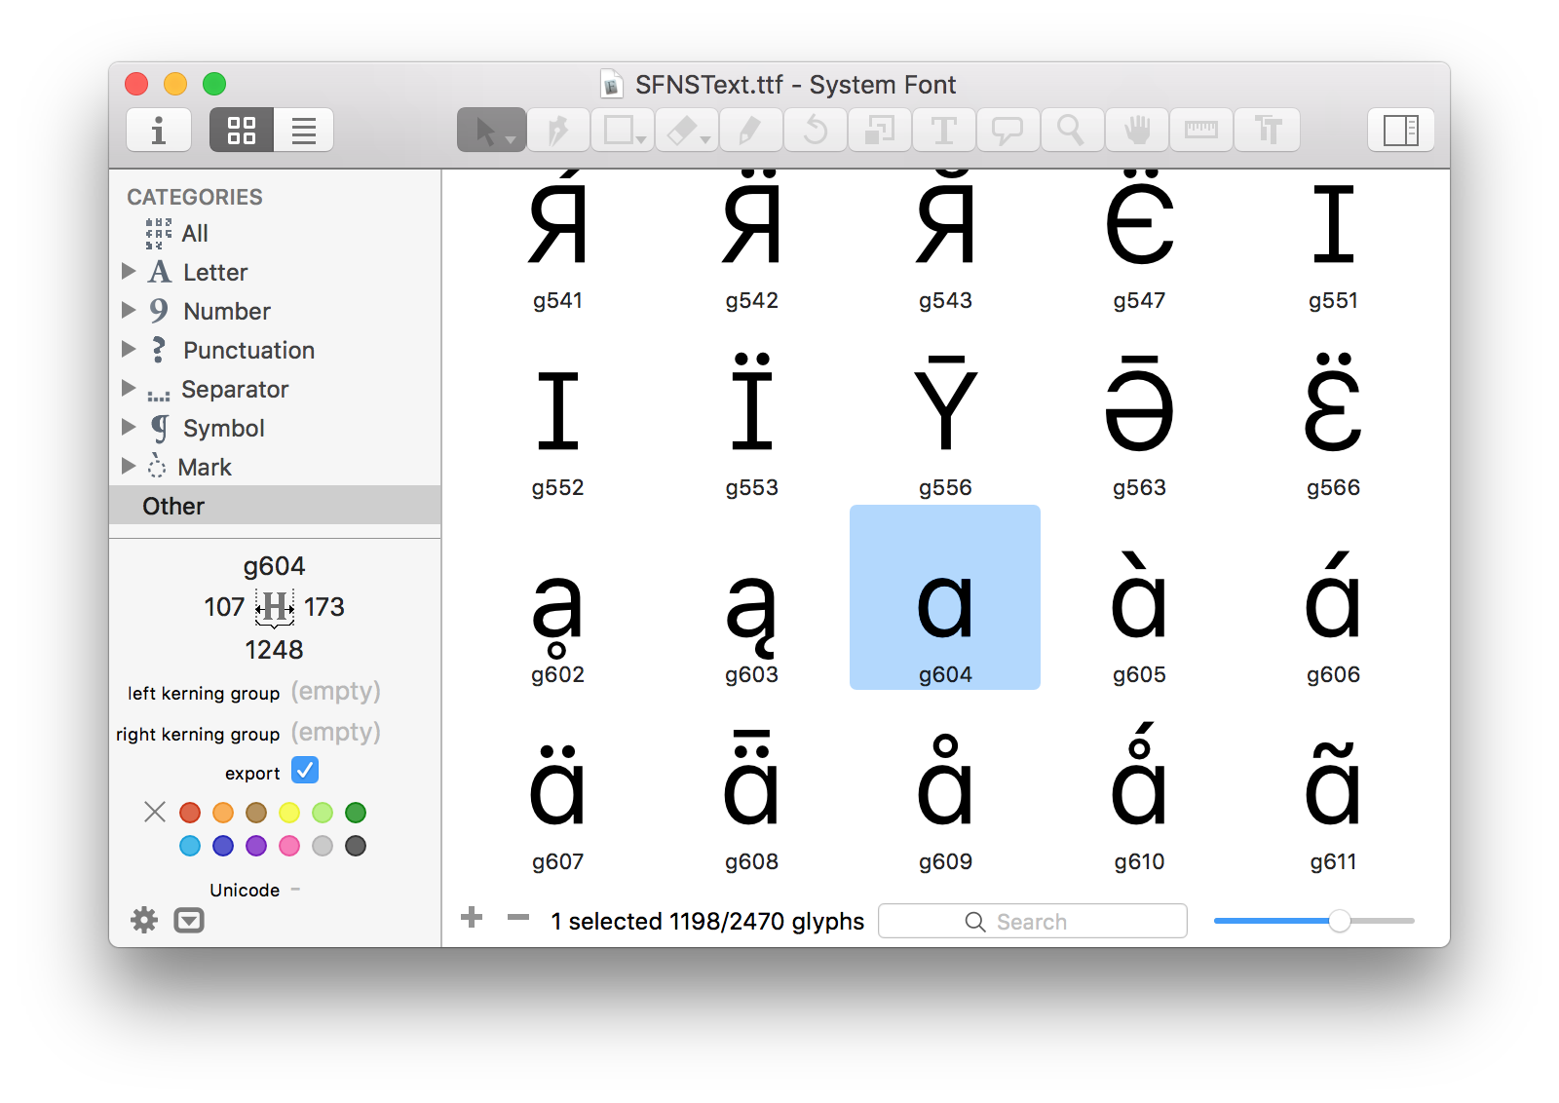Choose the Measurement ruler tool

point(1200,130)
